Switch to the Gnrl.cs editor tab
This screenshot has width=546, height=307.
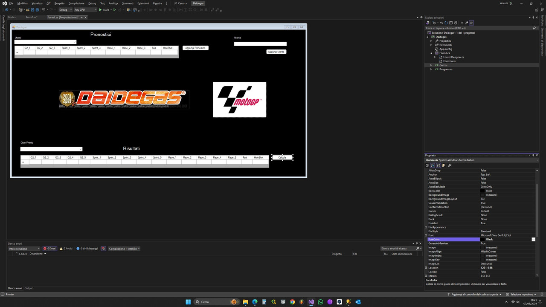pos(12,17)
